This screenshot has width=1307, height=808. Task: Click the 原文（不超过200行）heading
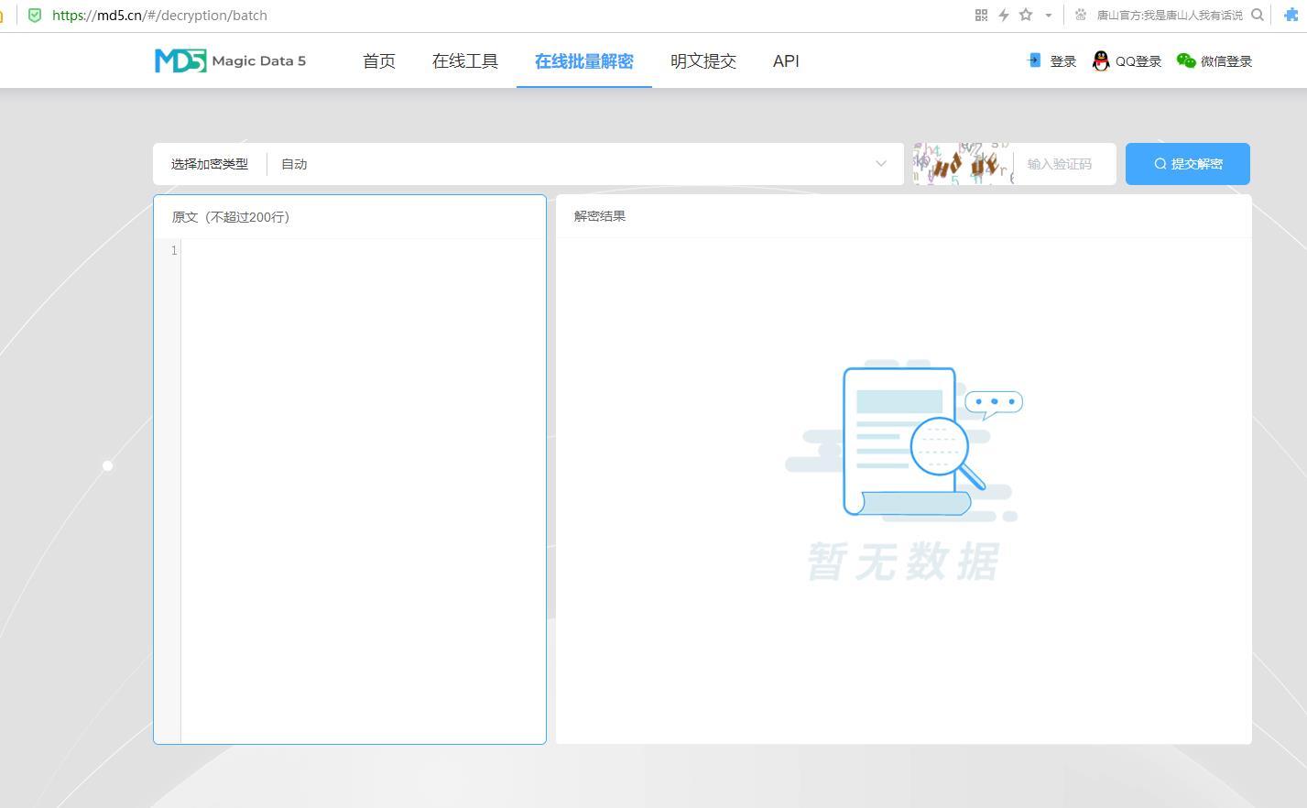(x=231, y=217)
